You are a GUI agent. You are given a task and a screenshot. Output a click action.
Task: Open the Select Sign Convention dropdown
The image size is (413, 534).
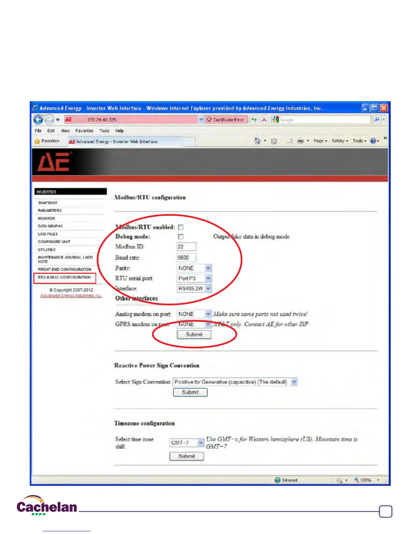(235, 382)
